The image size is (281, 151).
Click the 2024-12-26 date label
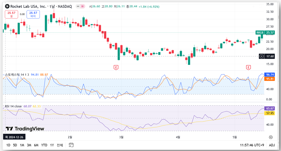pos(14,137)
